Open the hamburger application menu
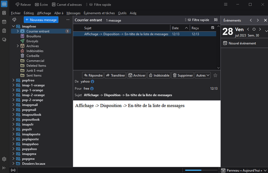The height and width of the screenshot is (173, 268). pyautogui.click(x=226, y=5)
